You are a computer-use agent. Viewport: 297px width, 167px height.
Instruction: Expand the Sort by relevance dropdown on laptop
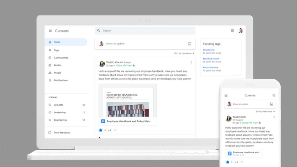pyautogui.click(x=184, y=53)
